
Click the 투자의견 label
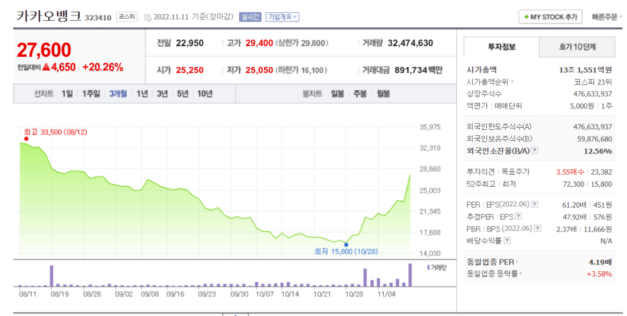(481, 172)
